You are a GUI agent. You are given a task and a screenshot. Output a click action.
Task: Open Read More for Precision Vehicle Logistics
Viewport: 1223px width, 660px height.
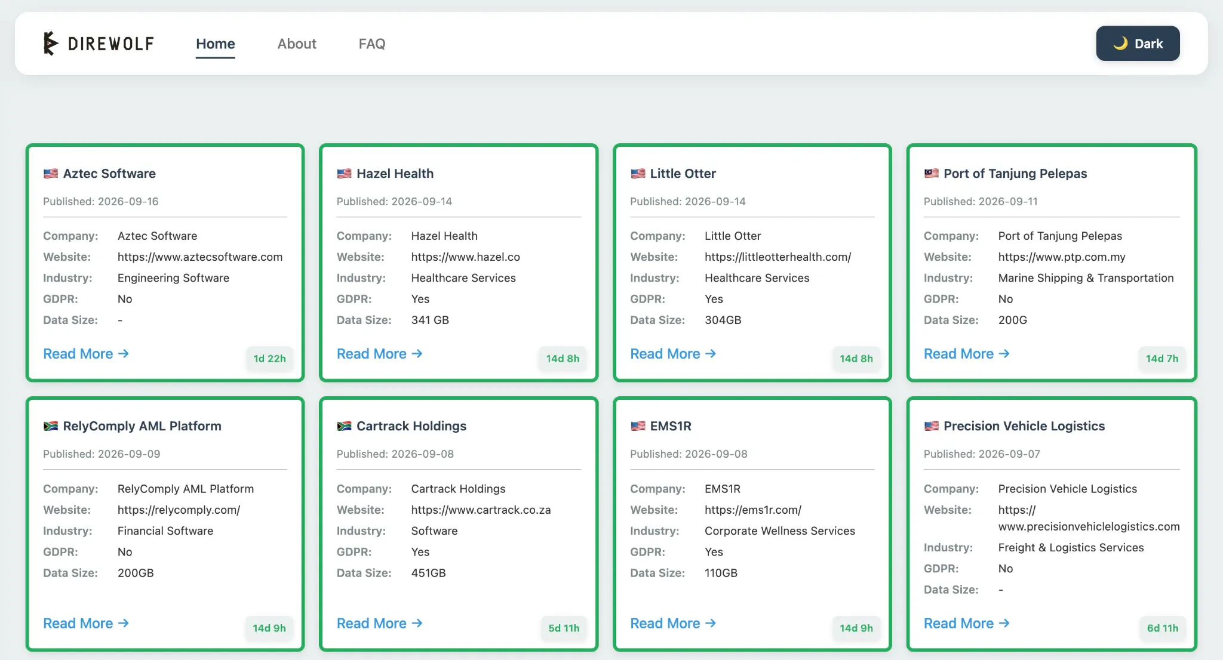(x=967, y=624)
